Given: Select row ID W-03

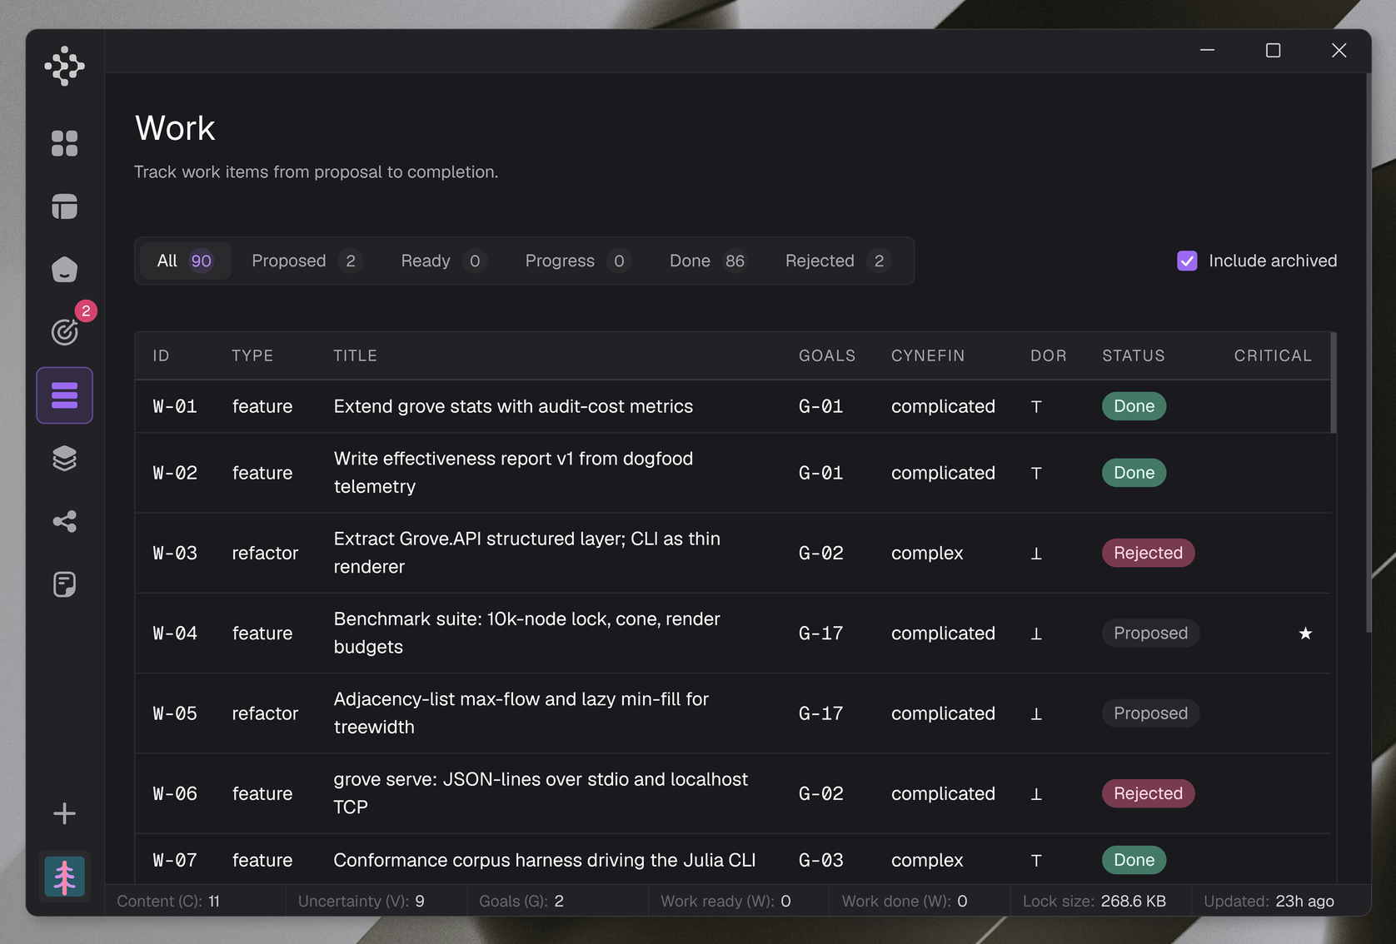Looking at the screenshot, I should click(175, 553).
